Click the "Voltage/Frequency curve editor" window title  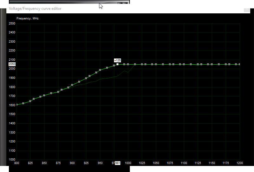click(x=35, y=9)
